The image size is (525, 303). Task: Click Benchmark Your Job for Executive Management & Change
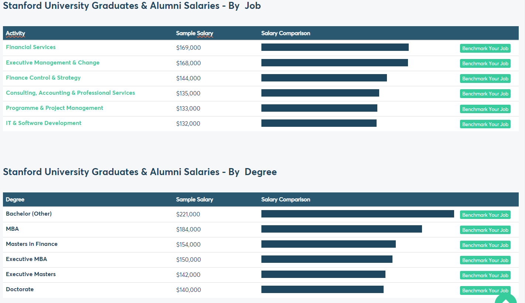pos(485,63)
